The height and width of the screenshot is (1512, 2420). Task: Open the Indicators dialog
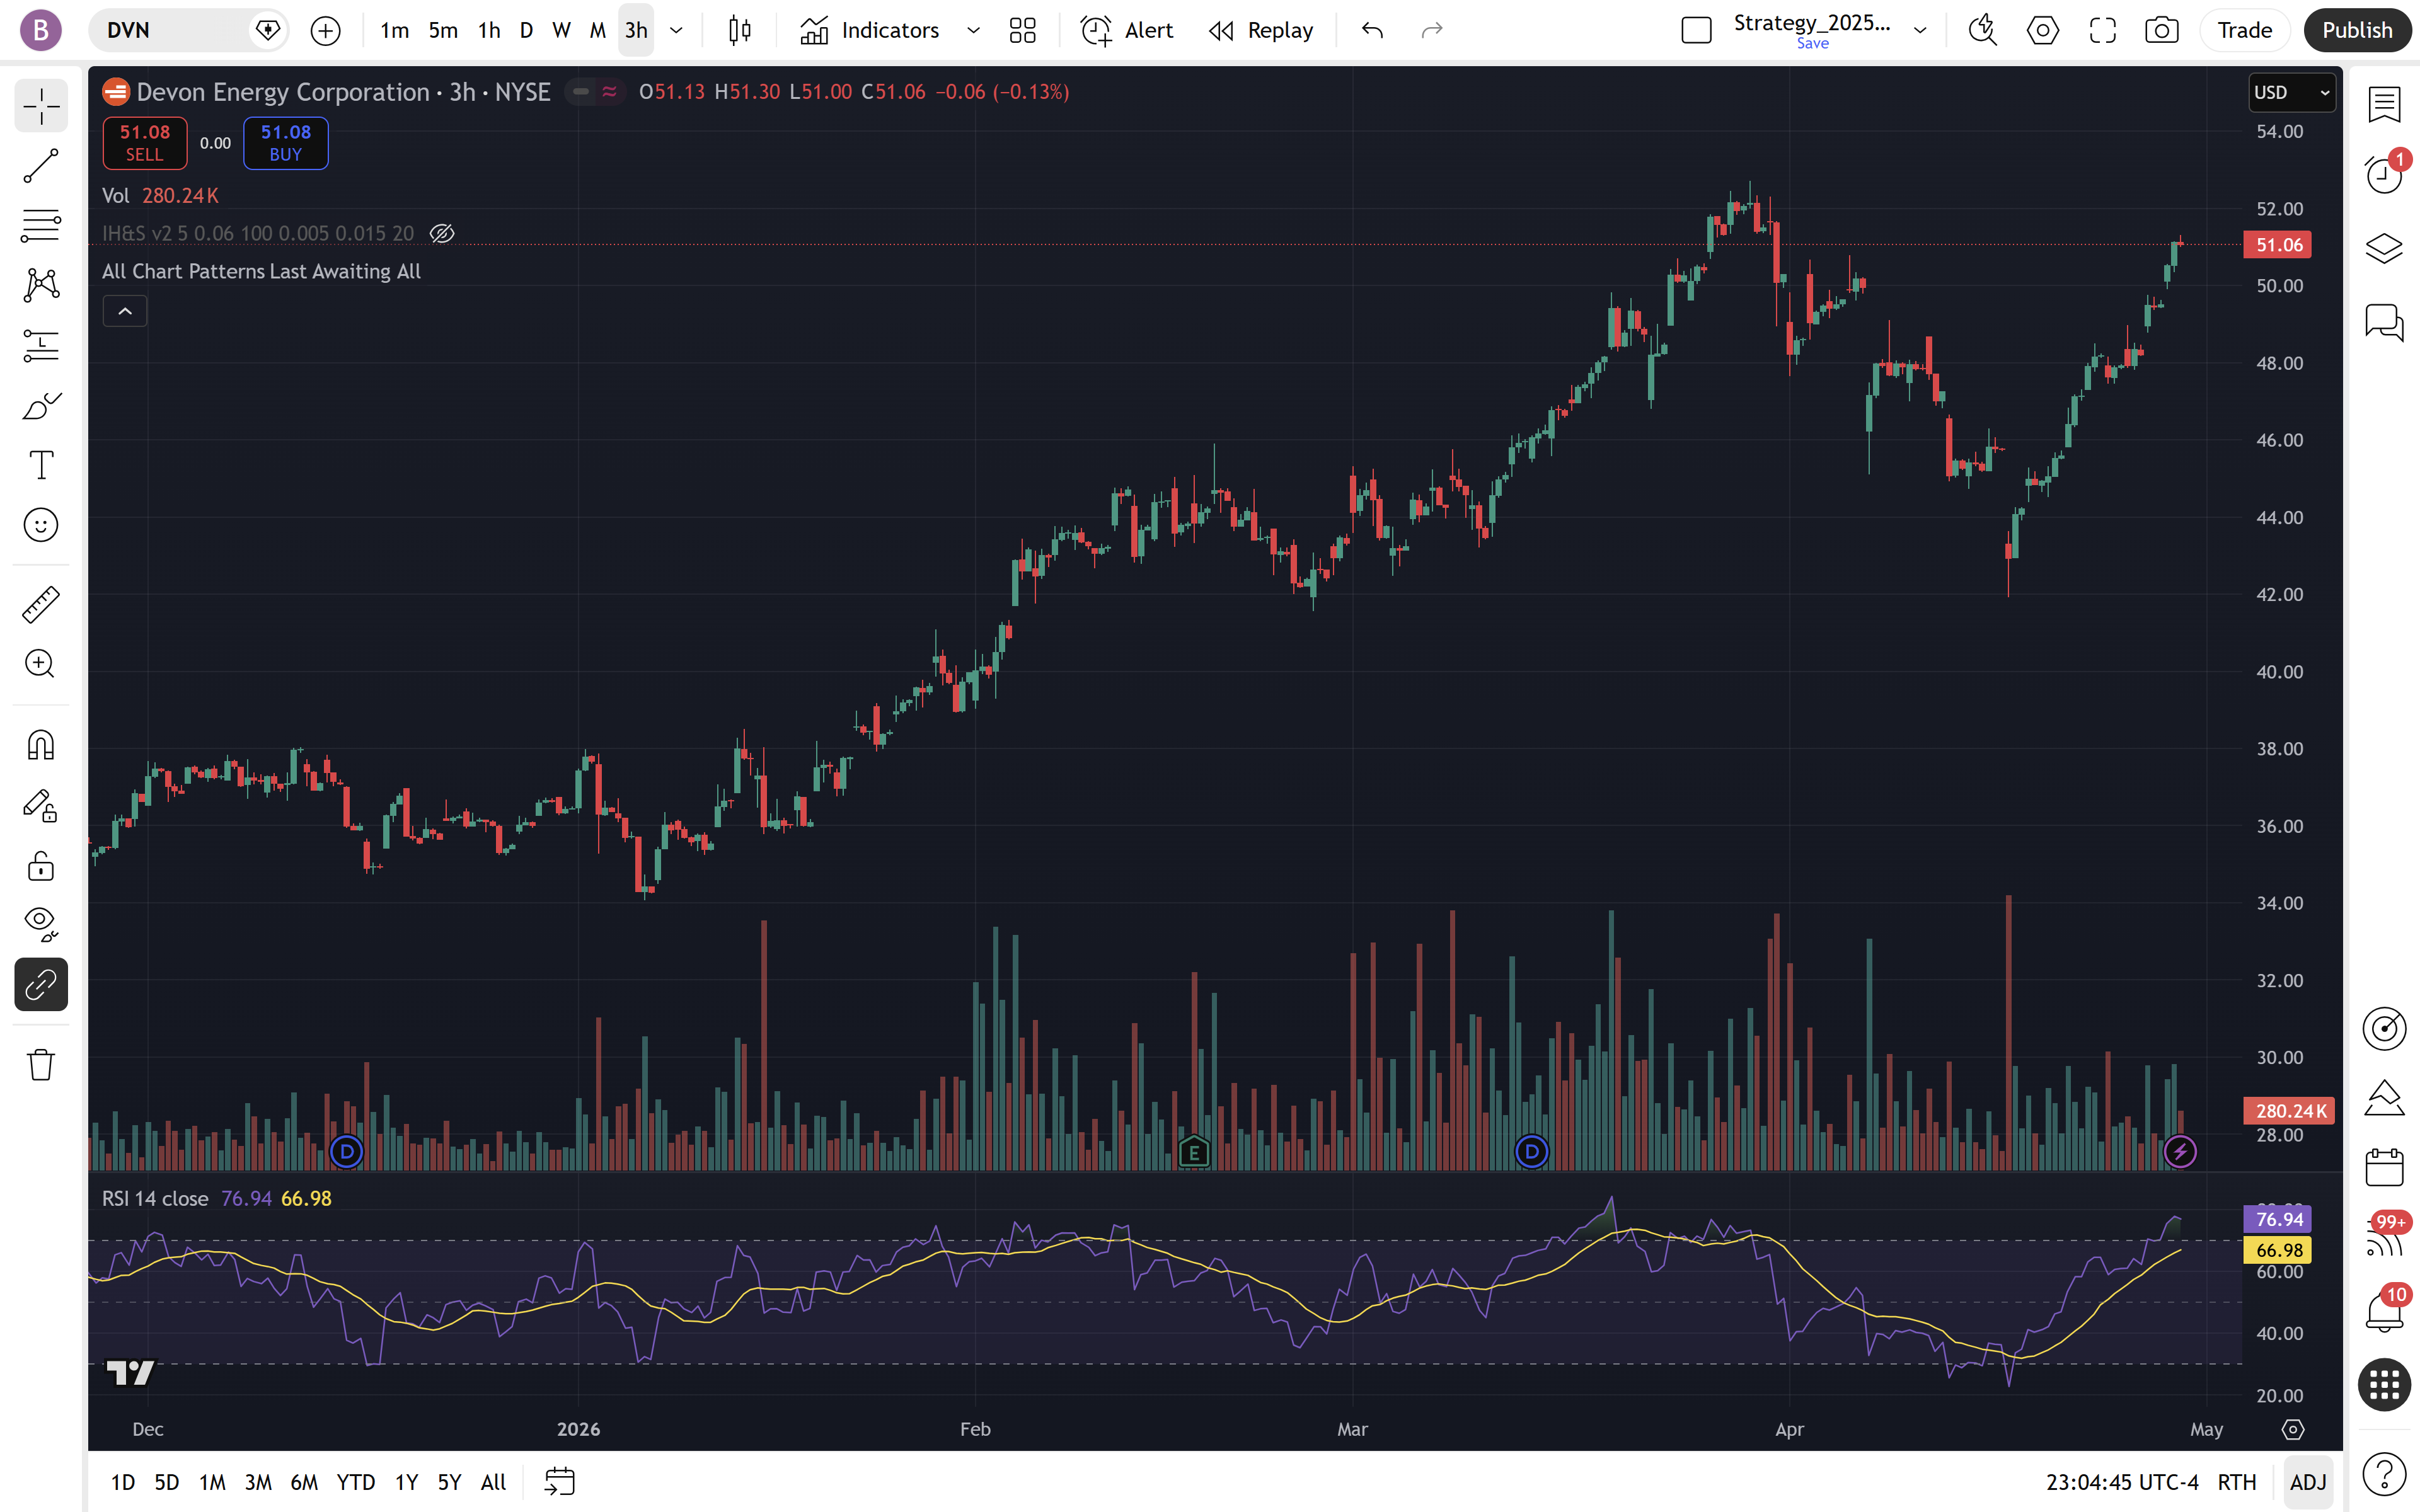tap(870, 31)
